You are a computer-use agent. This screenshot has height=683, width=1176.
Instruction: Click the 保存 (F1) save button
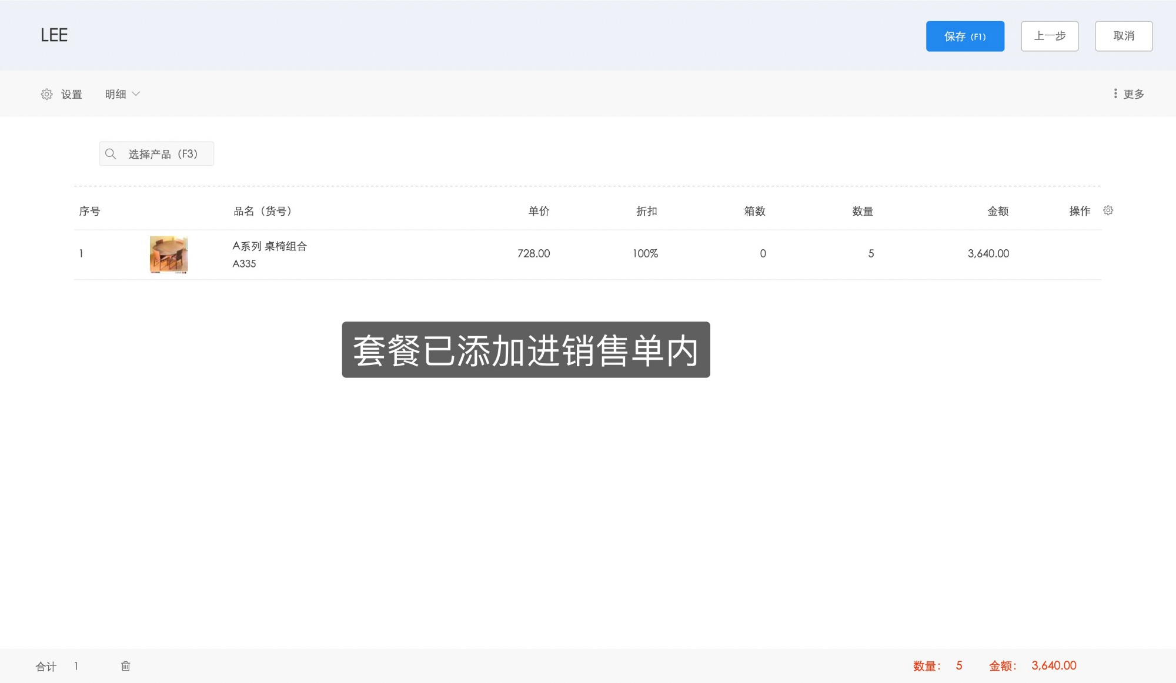pos(965,36)
